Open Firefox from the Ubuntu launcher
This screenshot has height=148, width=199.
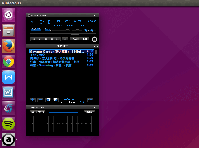pos(8,46)
